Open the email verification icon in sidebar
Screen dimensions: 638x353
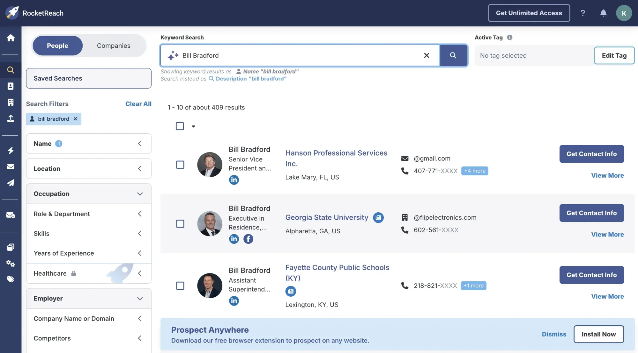[x=11, y=215]
